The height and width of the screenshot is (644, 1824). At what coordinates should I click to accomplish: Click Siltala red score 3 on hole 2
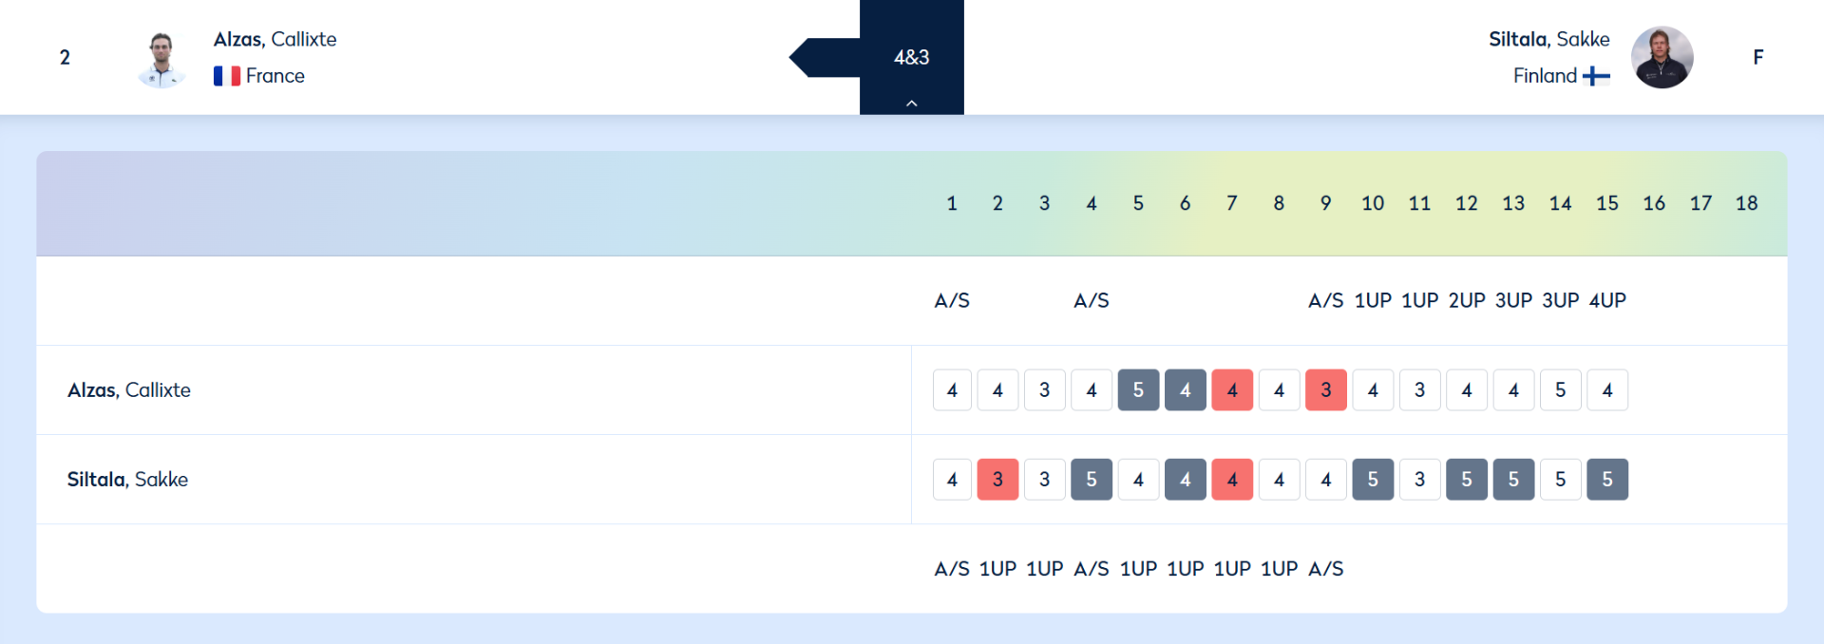click(997, 479)
